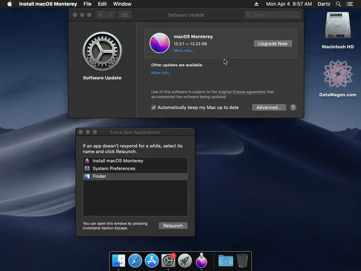Click the Relaunch button

click(173, 225)
